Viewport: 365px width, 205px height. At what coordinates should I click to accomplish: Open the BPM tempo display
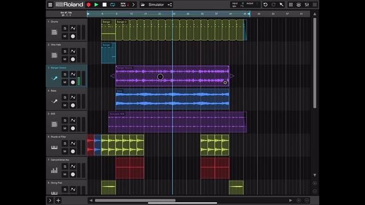pos(124,5)
